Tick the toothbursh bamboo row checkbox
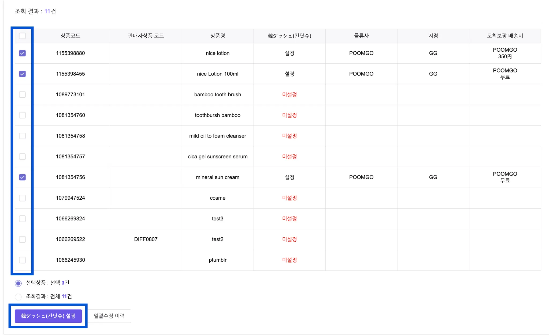549x335 pixels. [23, 115]
